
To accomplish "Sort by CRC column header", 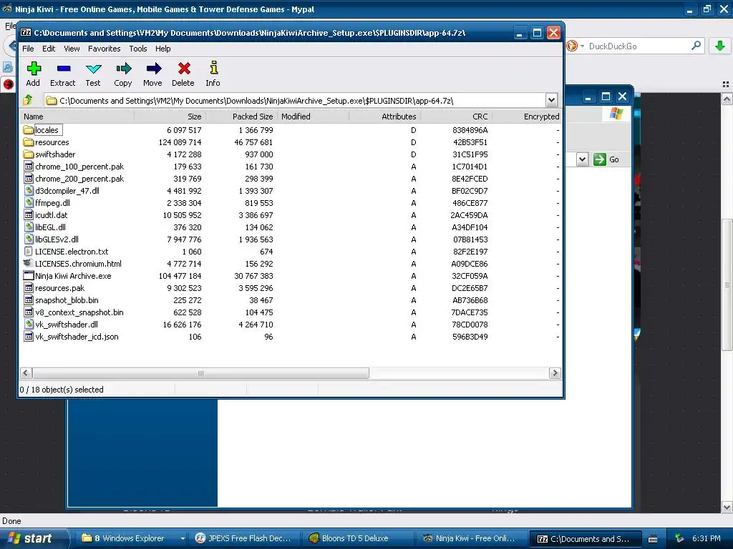I will coord(456,117).
